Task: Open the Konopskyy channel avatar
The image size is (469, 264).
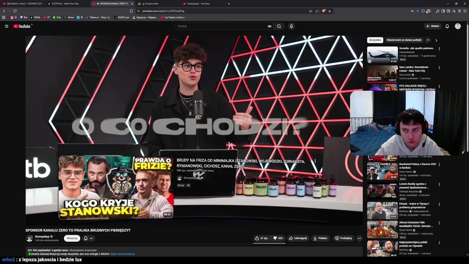Action: [x=29, y=238]
